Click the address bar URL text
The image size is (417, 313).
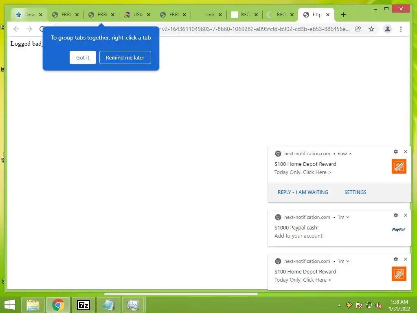[x=254, y=29]
